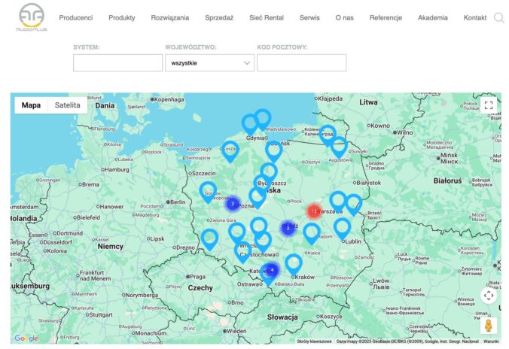Toggle fullscreen map view
The width and height of the screenshot is (509, 349).
(x=488, y=105)
